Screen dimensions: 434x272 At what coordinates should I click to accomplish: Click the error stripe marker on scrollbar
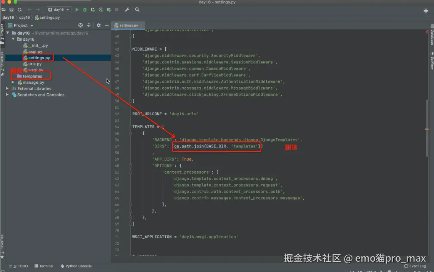tap(427, 129)
